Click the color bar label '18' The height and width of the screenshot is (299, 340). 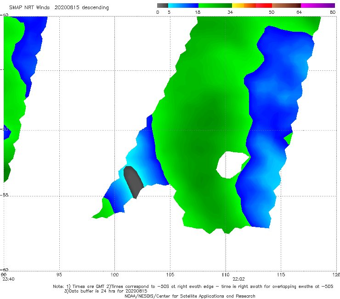coord(198,12)
